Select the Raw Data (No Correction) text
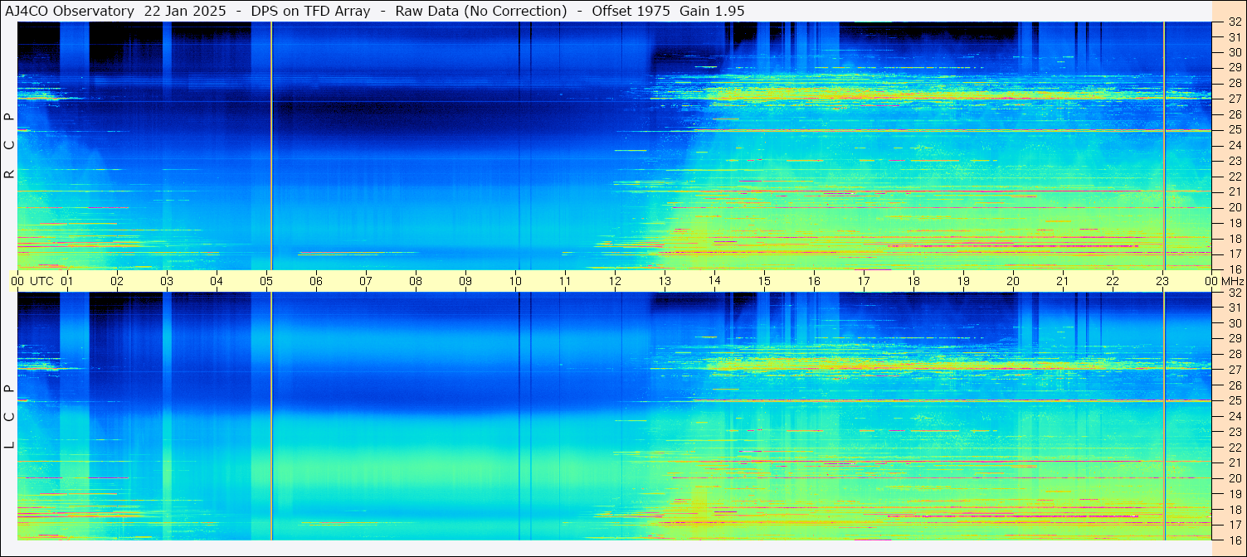 click(x=481, y=11)
